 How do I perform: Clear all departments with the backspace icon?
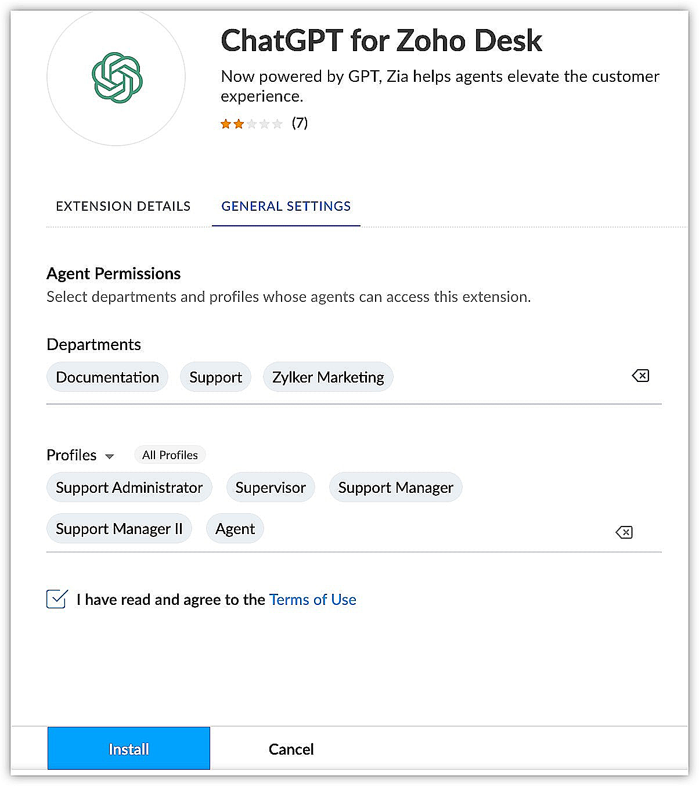tap(640, 376)
